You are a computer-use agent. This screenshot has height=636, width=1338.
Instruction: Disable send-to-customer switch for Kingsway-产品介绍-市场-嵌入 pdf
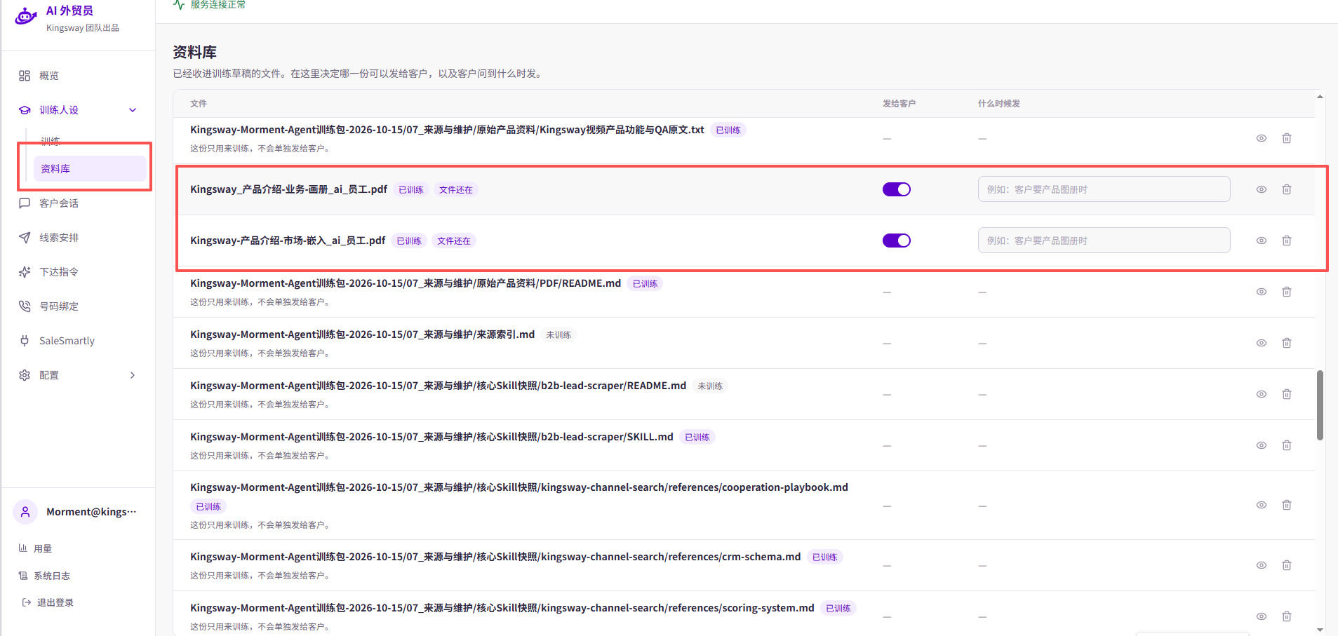896,241
